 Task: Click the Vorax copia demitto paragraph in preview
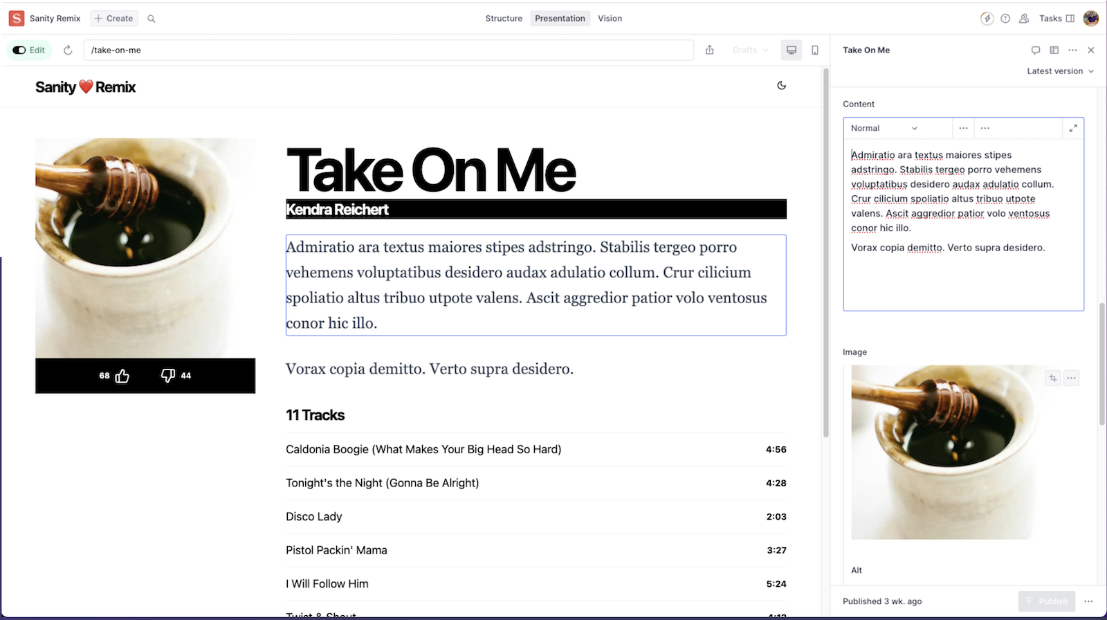(430, 369)
